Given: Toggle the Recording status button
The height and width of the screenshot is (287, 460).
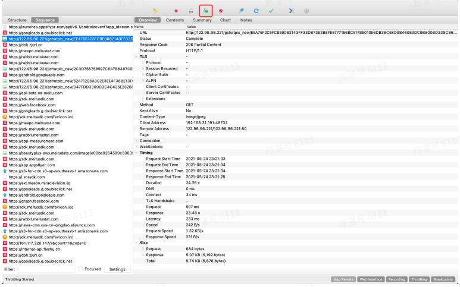Looking at the screenshot, I should click(x=396, y=279).
